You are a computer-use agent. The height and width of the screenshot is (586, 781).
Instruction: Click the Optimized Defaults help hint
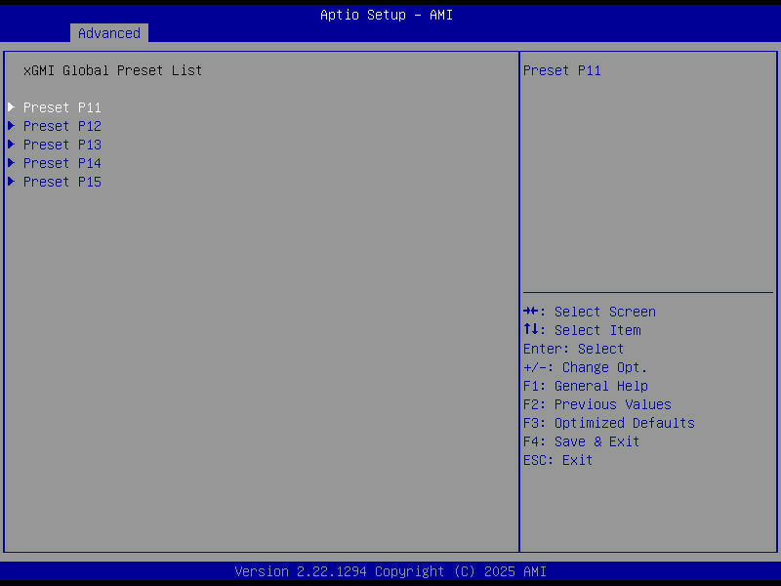point(608,422)
